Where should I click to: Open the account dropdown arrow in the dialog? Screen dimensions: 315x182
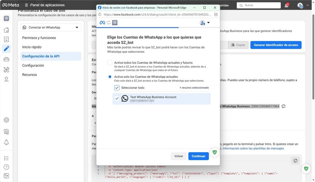click(x=208, y=22)
